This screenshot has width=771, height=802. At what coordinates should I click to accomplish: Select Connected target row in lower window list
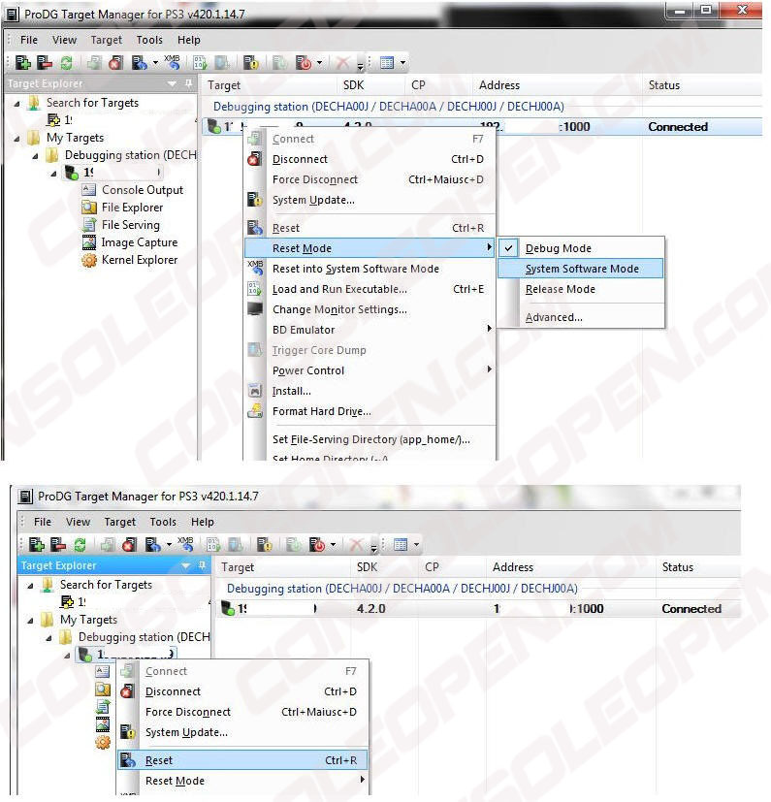478,609
